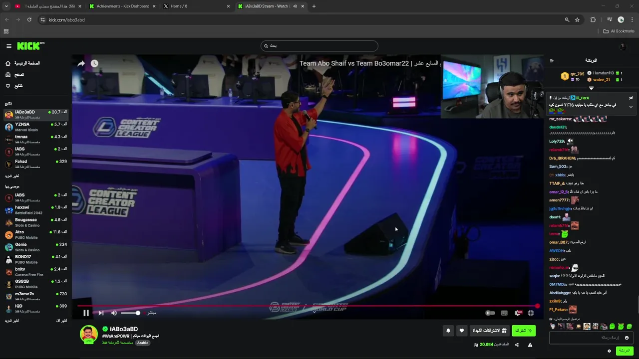Click the clock icon on the video overlay
639x359 pixels.
tap(94, 63)
